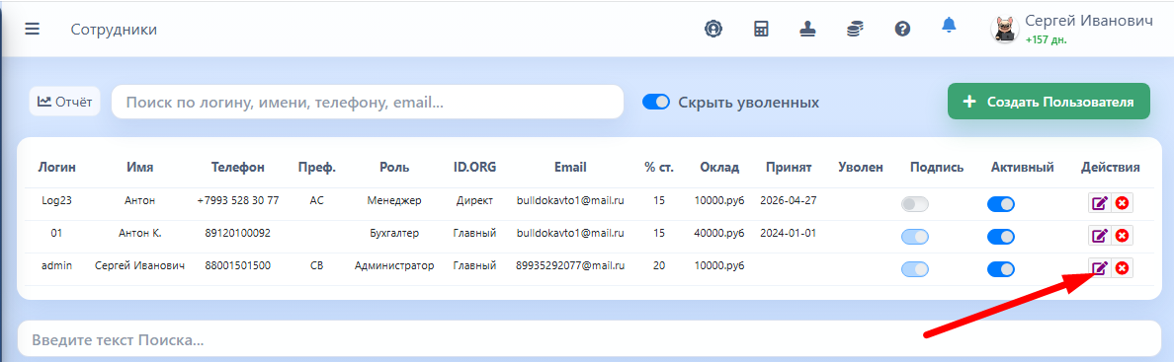
Task: Toggle the Активный switch for Log23
Action: pos(1001,204)
